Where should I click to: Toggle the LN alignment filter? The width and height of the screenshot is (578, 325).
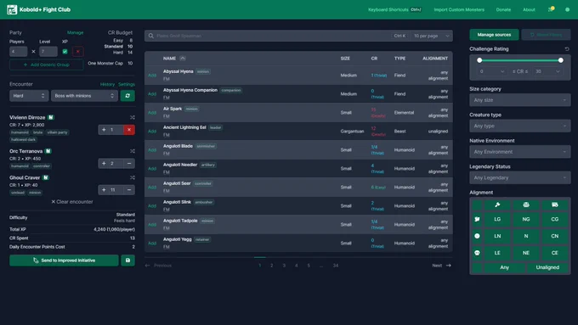click(x=497, y=236)
